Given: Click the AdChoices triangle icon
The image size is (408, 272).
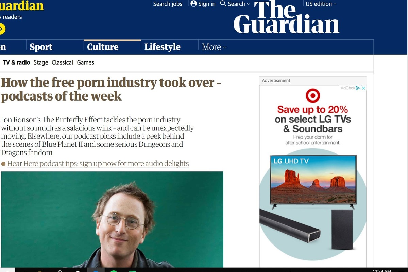Looking at the screenshot, I should 358,88.
